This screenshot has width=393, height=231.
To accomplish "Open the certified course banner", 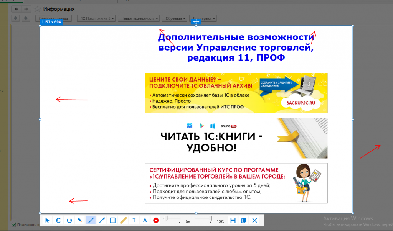I will 236,183.
